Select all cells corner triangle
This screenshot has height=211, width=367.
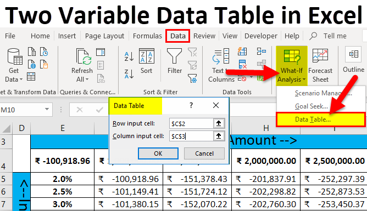[x=7, y=128]
